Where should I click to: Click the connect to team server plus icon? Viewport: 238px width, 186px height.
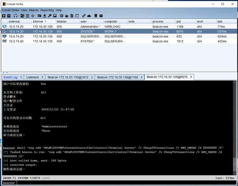click(x=4, y=16)
